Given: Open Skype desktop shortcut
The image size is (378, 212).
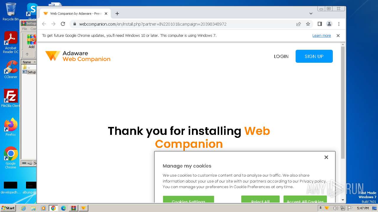Looking at the screenshot, I should [32, 12].
